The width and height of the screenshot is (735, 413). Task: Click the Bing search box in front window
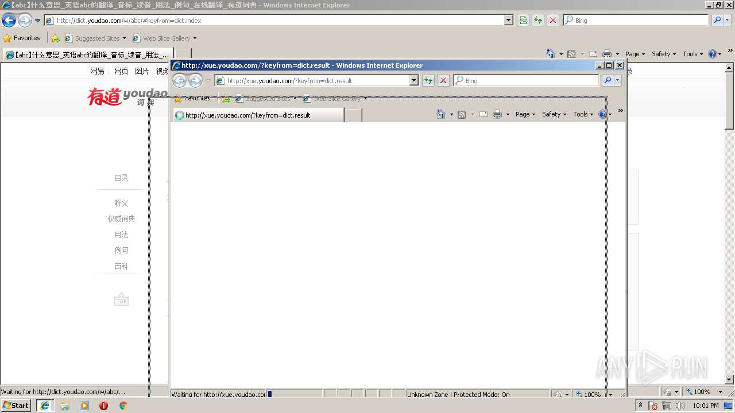click(x=526, y=81)
